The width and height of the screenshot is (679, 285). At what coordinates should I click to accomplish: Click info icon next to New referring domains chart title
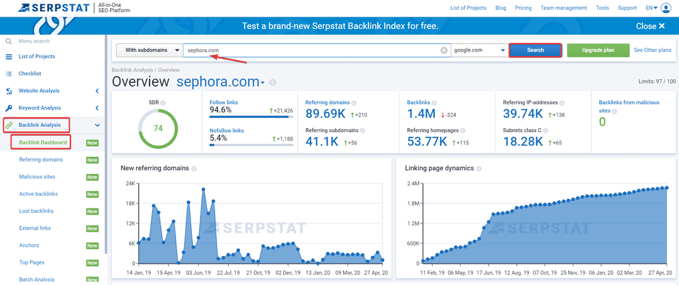(x=194, y=169)
